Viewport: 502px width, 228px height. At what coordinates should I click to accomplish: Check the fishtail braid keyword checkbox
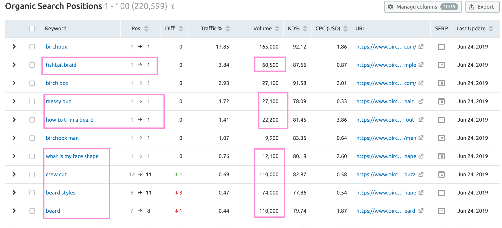tap(32, 65)
